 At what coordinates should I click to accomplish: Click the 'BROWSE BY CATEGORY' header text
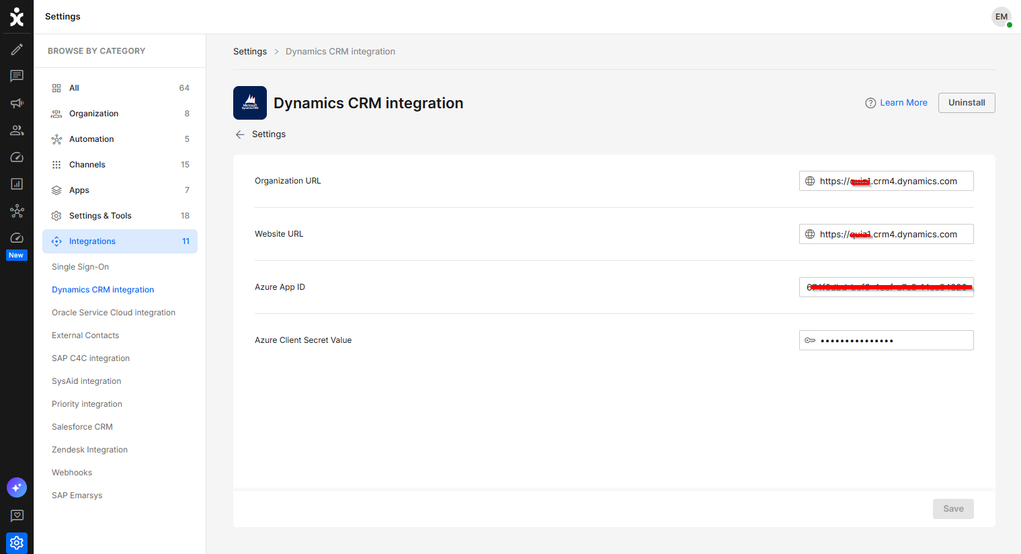click(x=96, y=51)
